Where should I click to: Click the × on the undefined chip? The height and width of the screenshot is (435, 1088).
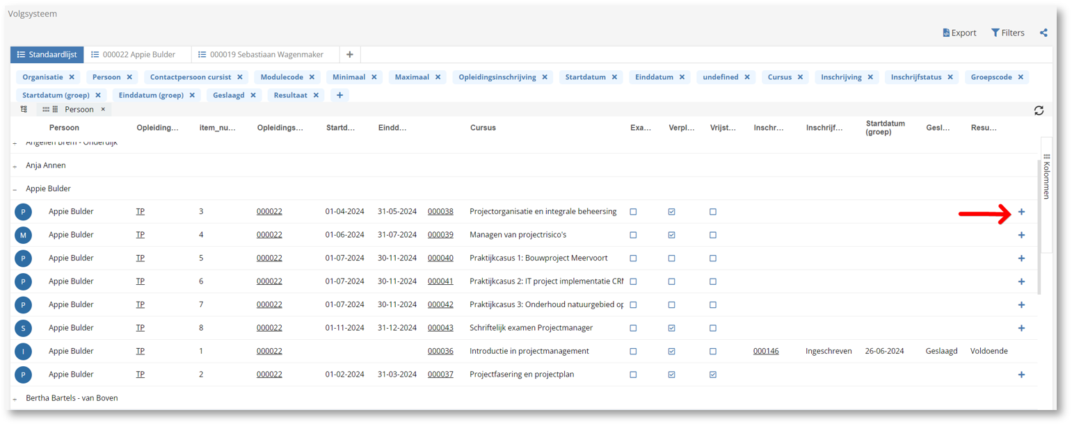point(747,77)
